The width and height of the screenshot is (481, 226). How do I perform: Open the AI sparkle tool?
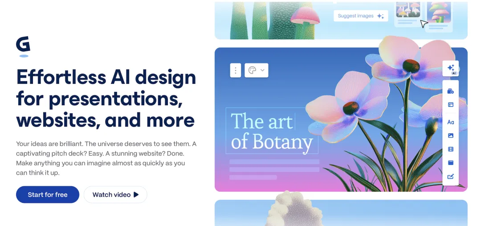coord(451,69)
